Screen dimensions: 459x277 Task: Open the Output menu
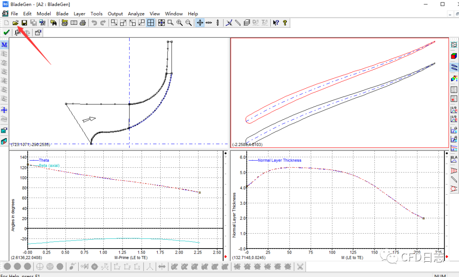[x=115, y=13]
